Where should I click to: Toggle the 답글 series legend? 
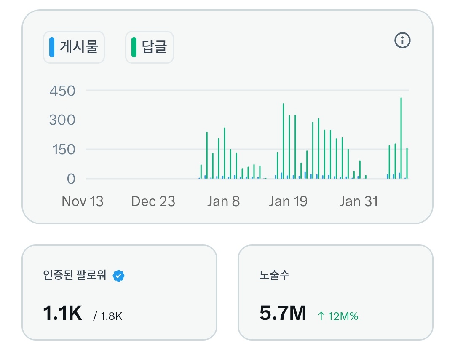pyautogui.click(x=150, y=47)
